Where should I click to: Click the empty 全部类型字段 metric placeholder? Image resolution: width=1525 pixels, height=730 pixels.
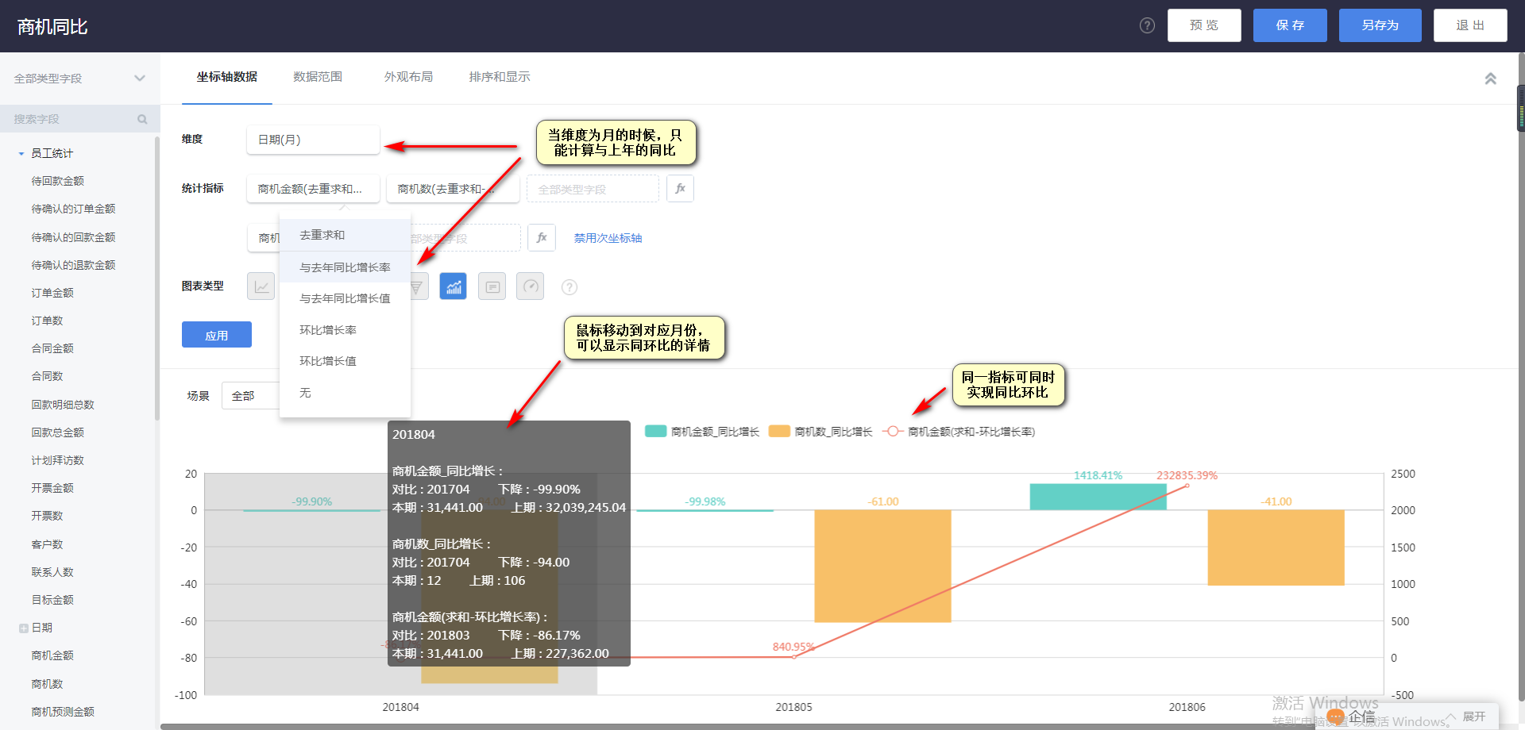(593, 189)
